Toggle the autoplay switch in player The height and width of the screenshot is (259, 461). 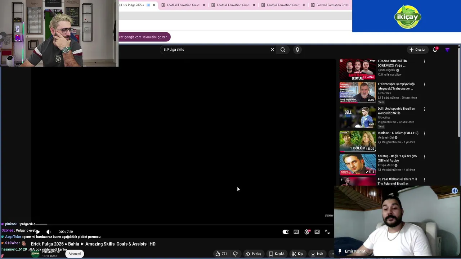pos(286,232)
